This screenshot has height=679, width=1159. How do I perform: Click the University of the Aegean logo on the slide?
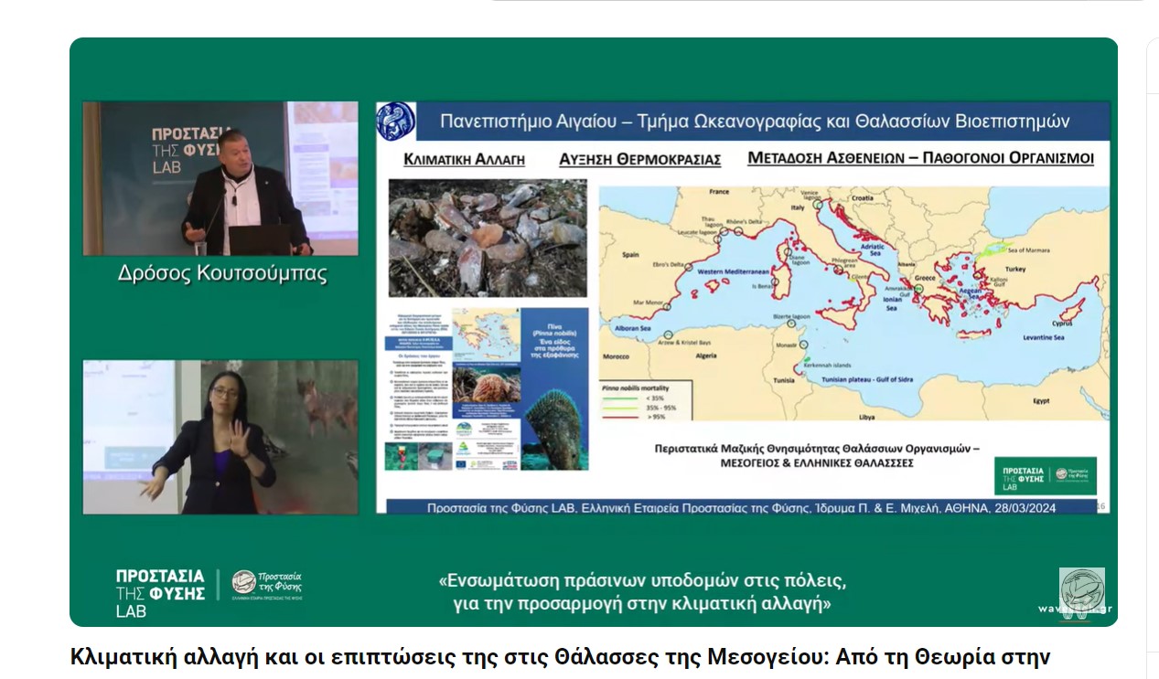tap(396, 122)
